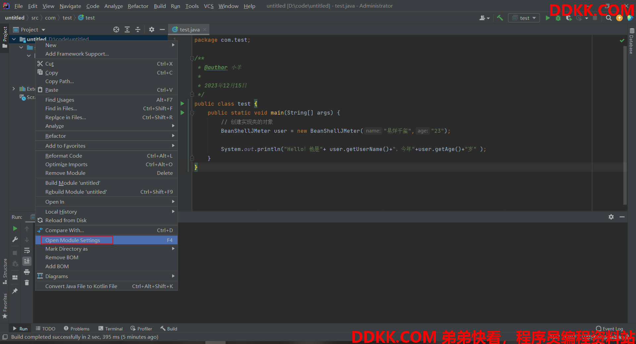636x344 pixels.
Task: Open Project panel settings gear
Action: pos(152,29)
